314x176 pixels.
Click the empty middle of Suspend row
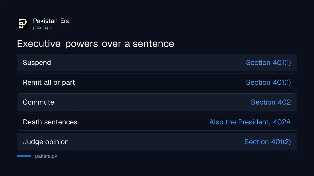[x=148, y=63]
